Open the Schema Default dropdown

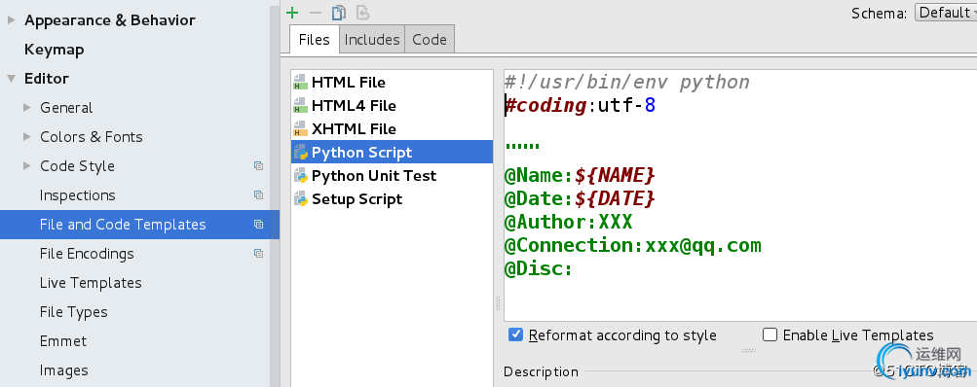pyautogui.click(x=946, y=13)
